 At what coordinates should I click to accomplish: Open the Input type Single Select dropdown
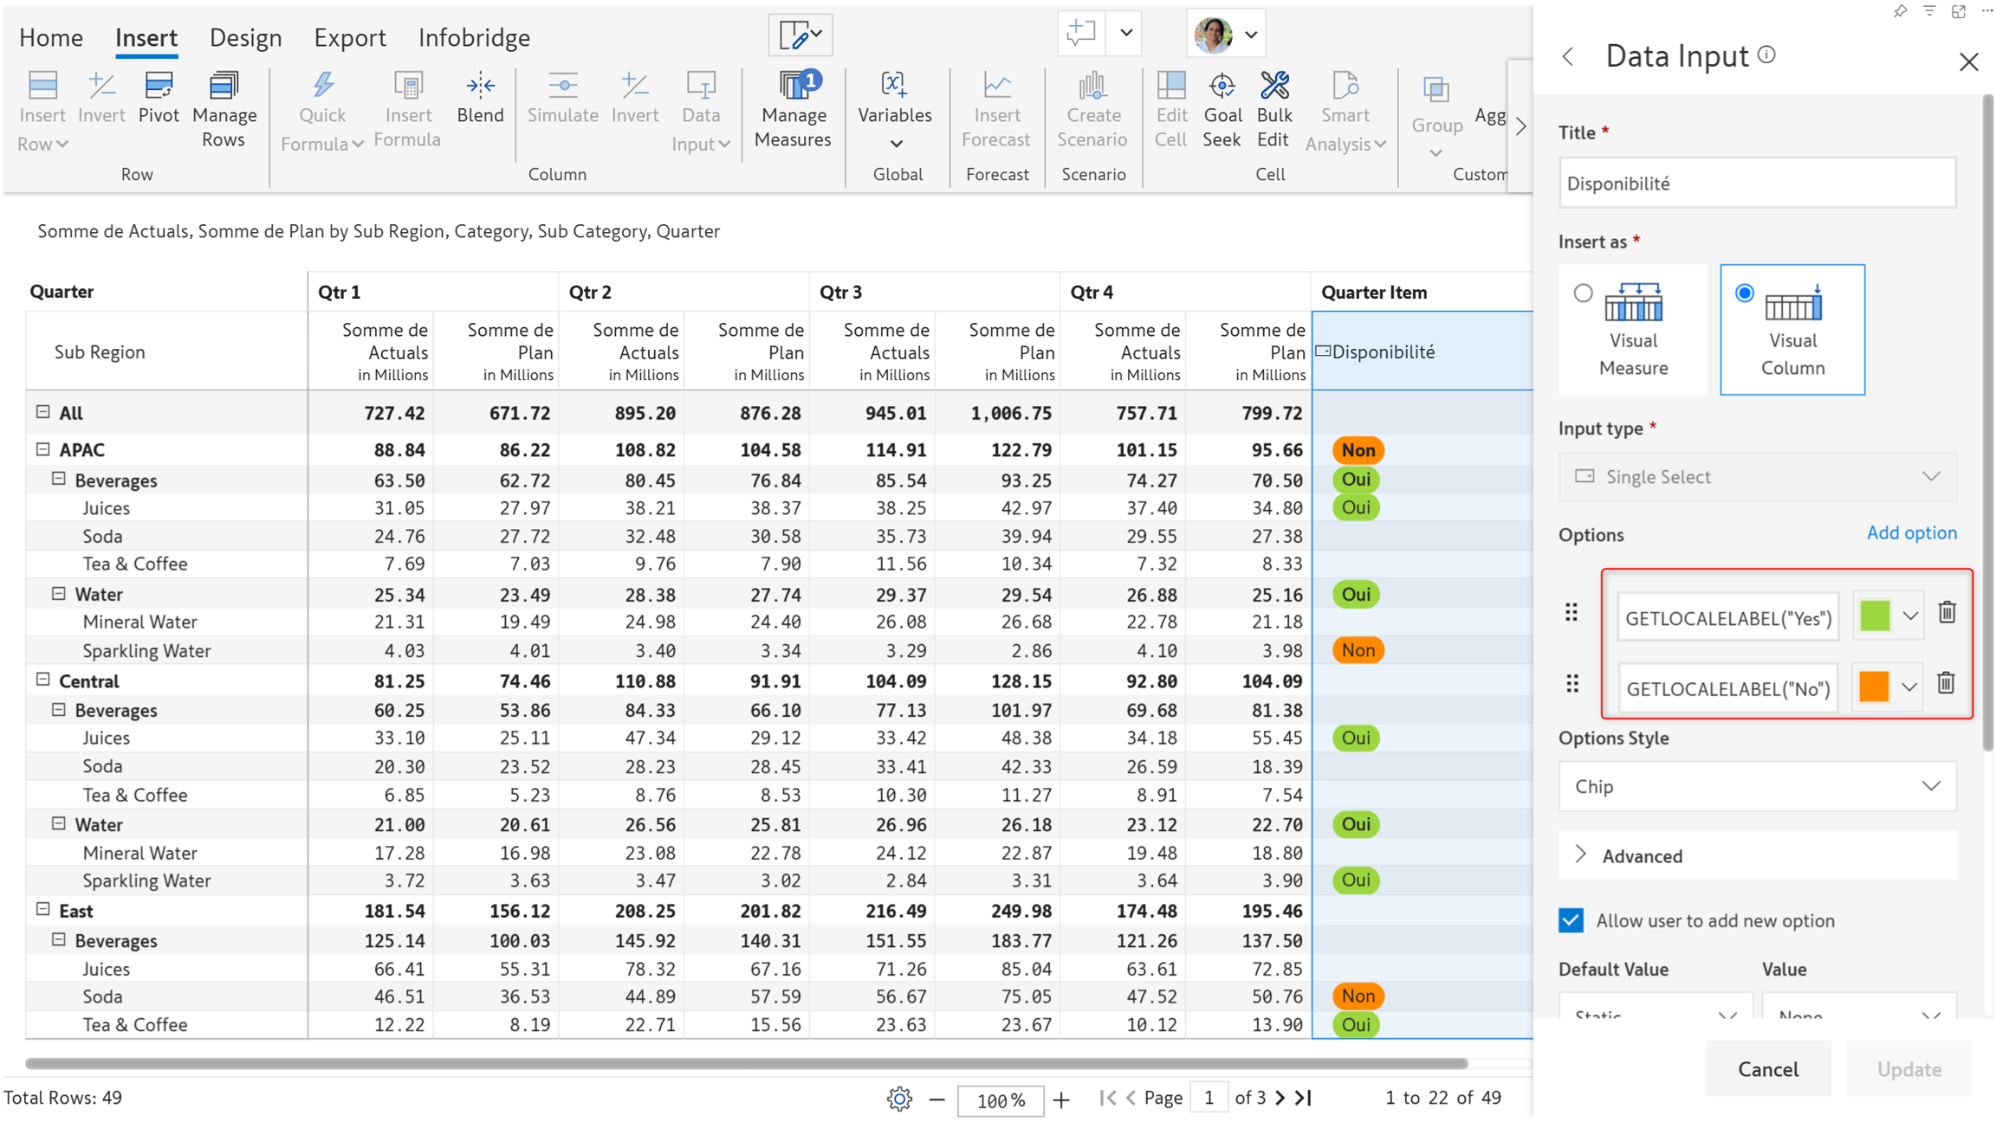(1757, 477)
